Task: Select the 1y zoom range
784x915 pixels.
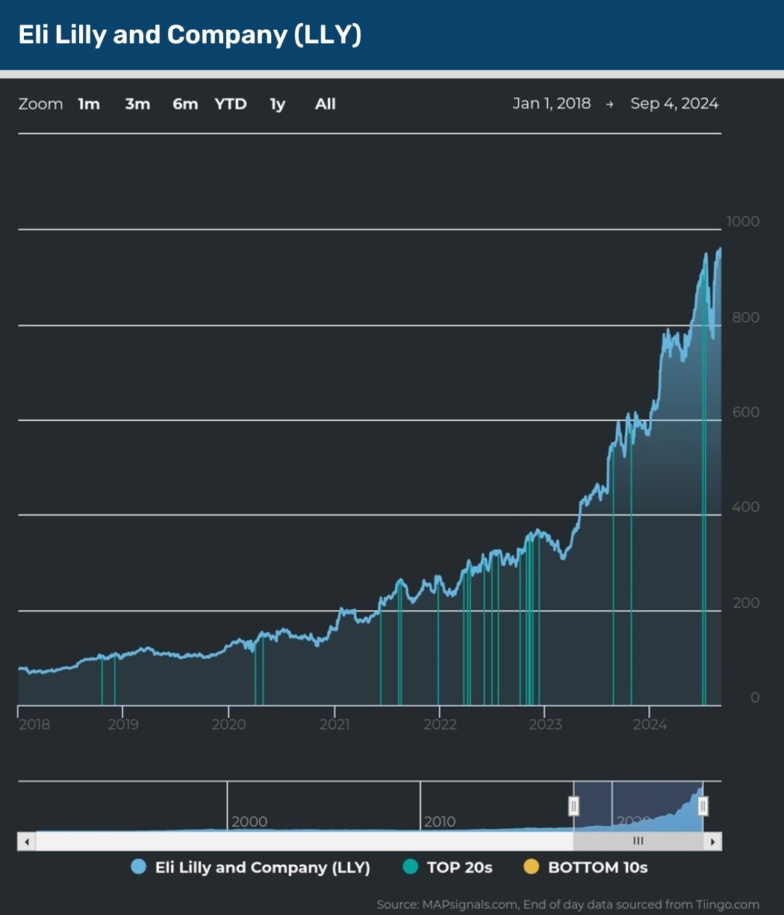Action: 278,104
